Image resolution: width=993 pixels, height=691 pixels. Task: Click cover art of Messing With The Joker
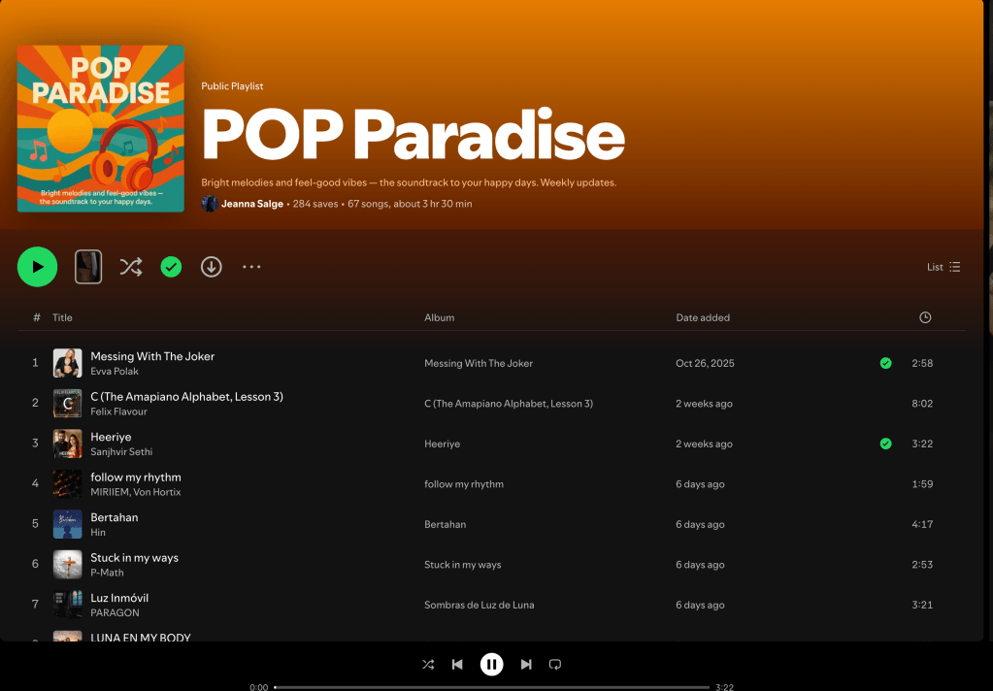click(x=67, y=363)
